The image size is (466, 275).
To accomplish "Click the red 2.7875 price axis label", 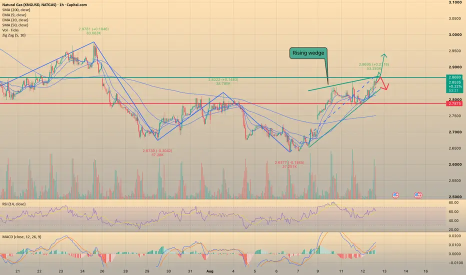I will 454,103.
